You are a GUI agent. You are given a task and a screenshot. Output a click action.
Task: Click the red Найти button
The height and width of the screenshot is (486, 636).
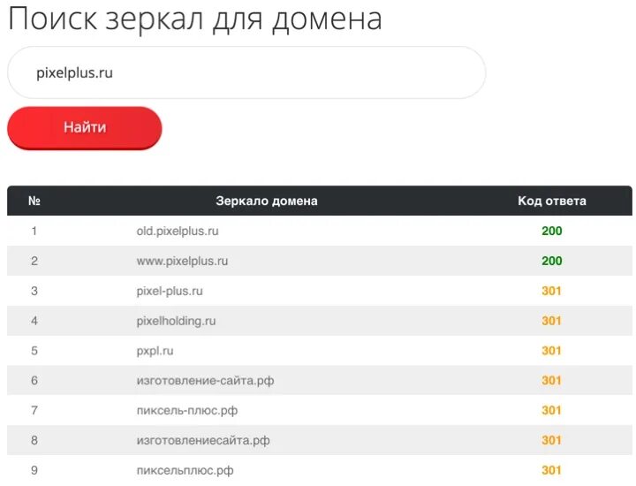tap(85, 128)
